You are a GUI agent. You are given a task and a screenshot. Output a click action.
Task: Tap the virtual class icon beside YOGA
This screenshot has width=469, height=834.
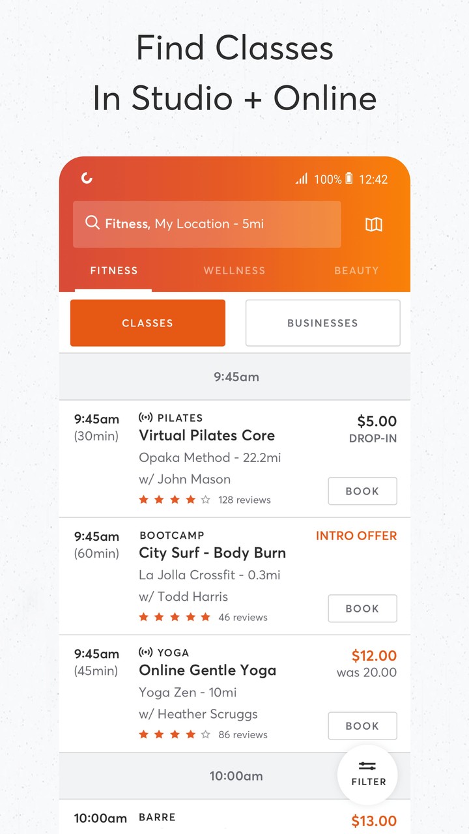147,652
